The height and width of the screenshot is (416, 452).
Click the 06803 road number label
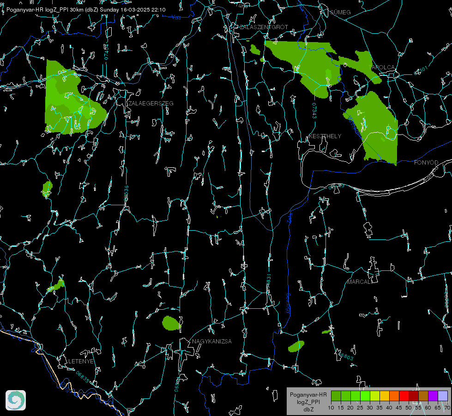coord(346,356)
